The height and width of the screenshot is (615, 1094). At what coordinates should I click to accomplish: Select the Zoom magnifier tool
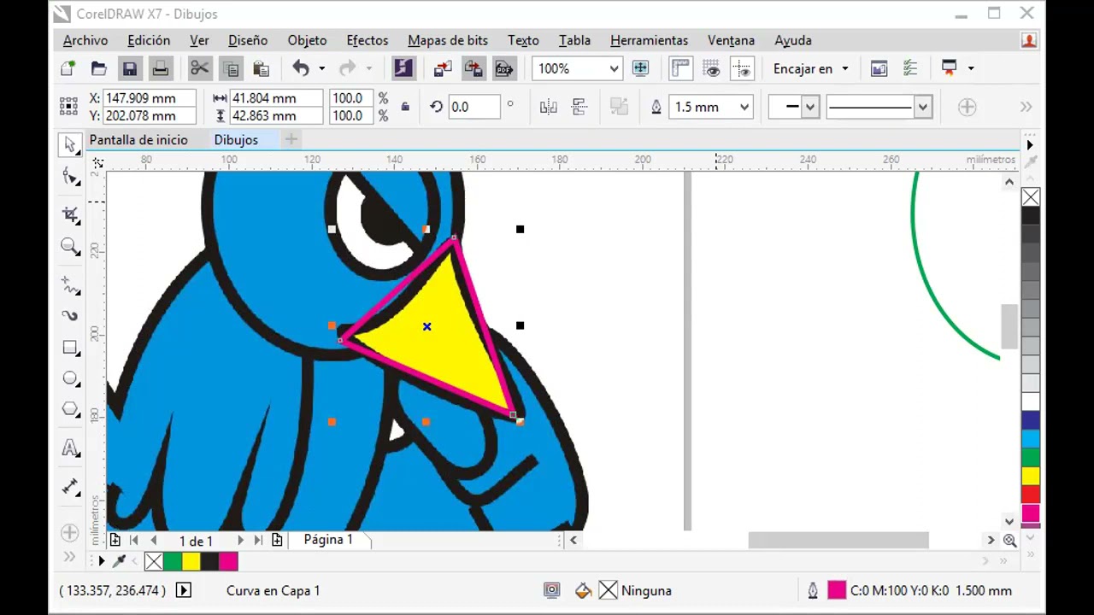[70, 247]
